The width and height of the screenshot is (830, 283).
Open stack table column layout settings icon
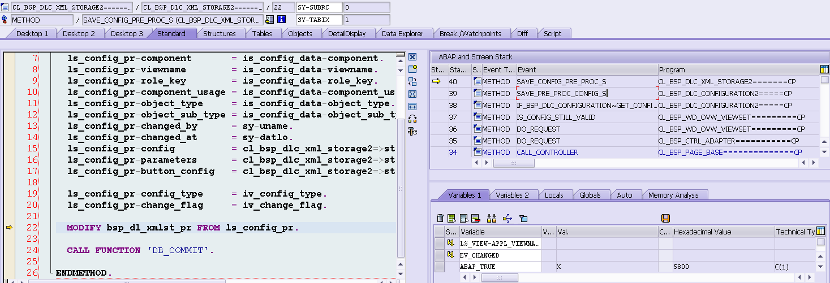click(x=824, y=69)
